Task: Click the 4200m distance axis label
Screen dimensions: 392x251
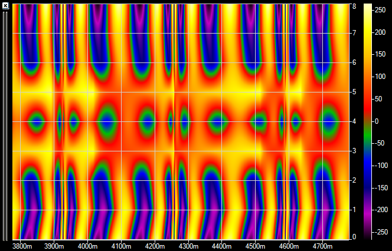Action: [x=155, y=246]
